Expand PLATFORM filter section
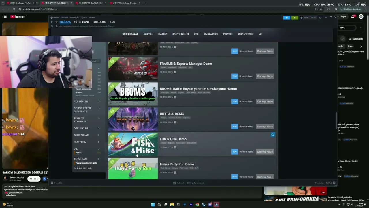Screen dimensions: 369x208 coord(86,142)
